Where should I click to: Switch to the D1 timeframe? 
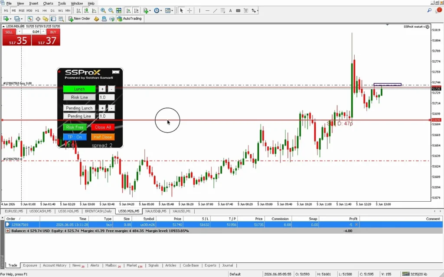pos(52,11)
